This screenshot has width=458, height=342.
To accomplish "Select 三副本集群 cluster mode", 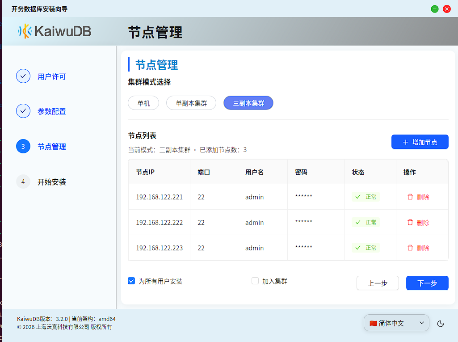I will pos(248,103).
